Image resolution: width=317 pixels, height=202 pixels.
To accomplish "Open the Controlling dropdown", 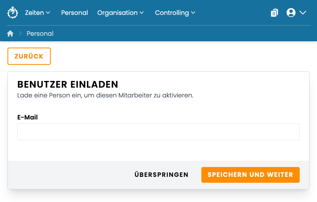I will click(175, 13).
